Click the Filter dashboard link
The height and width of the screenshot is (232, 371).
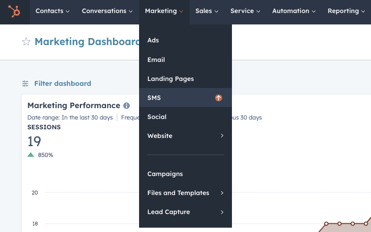tap(62, 84)
